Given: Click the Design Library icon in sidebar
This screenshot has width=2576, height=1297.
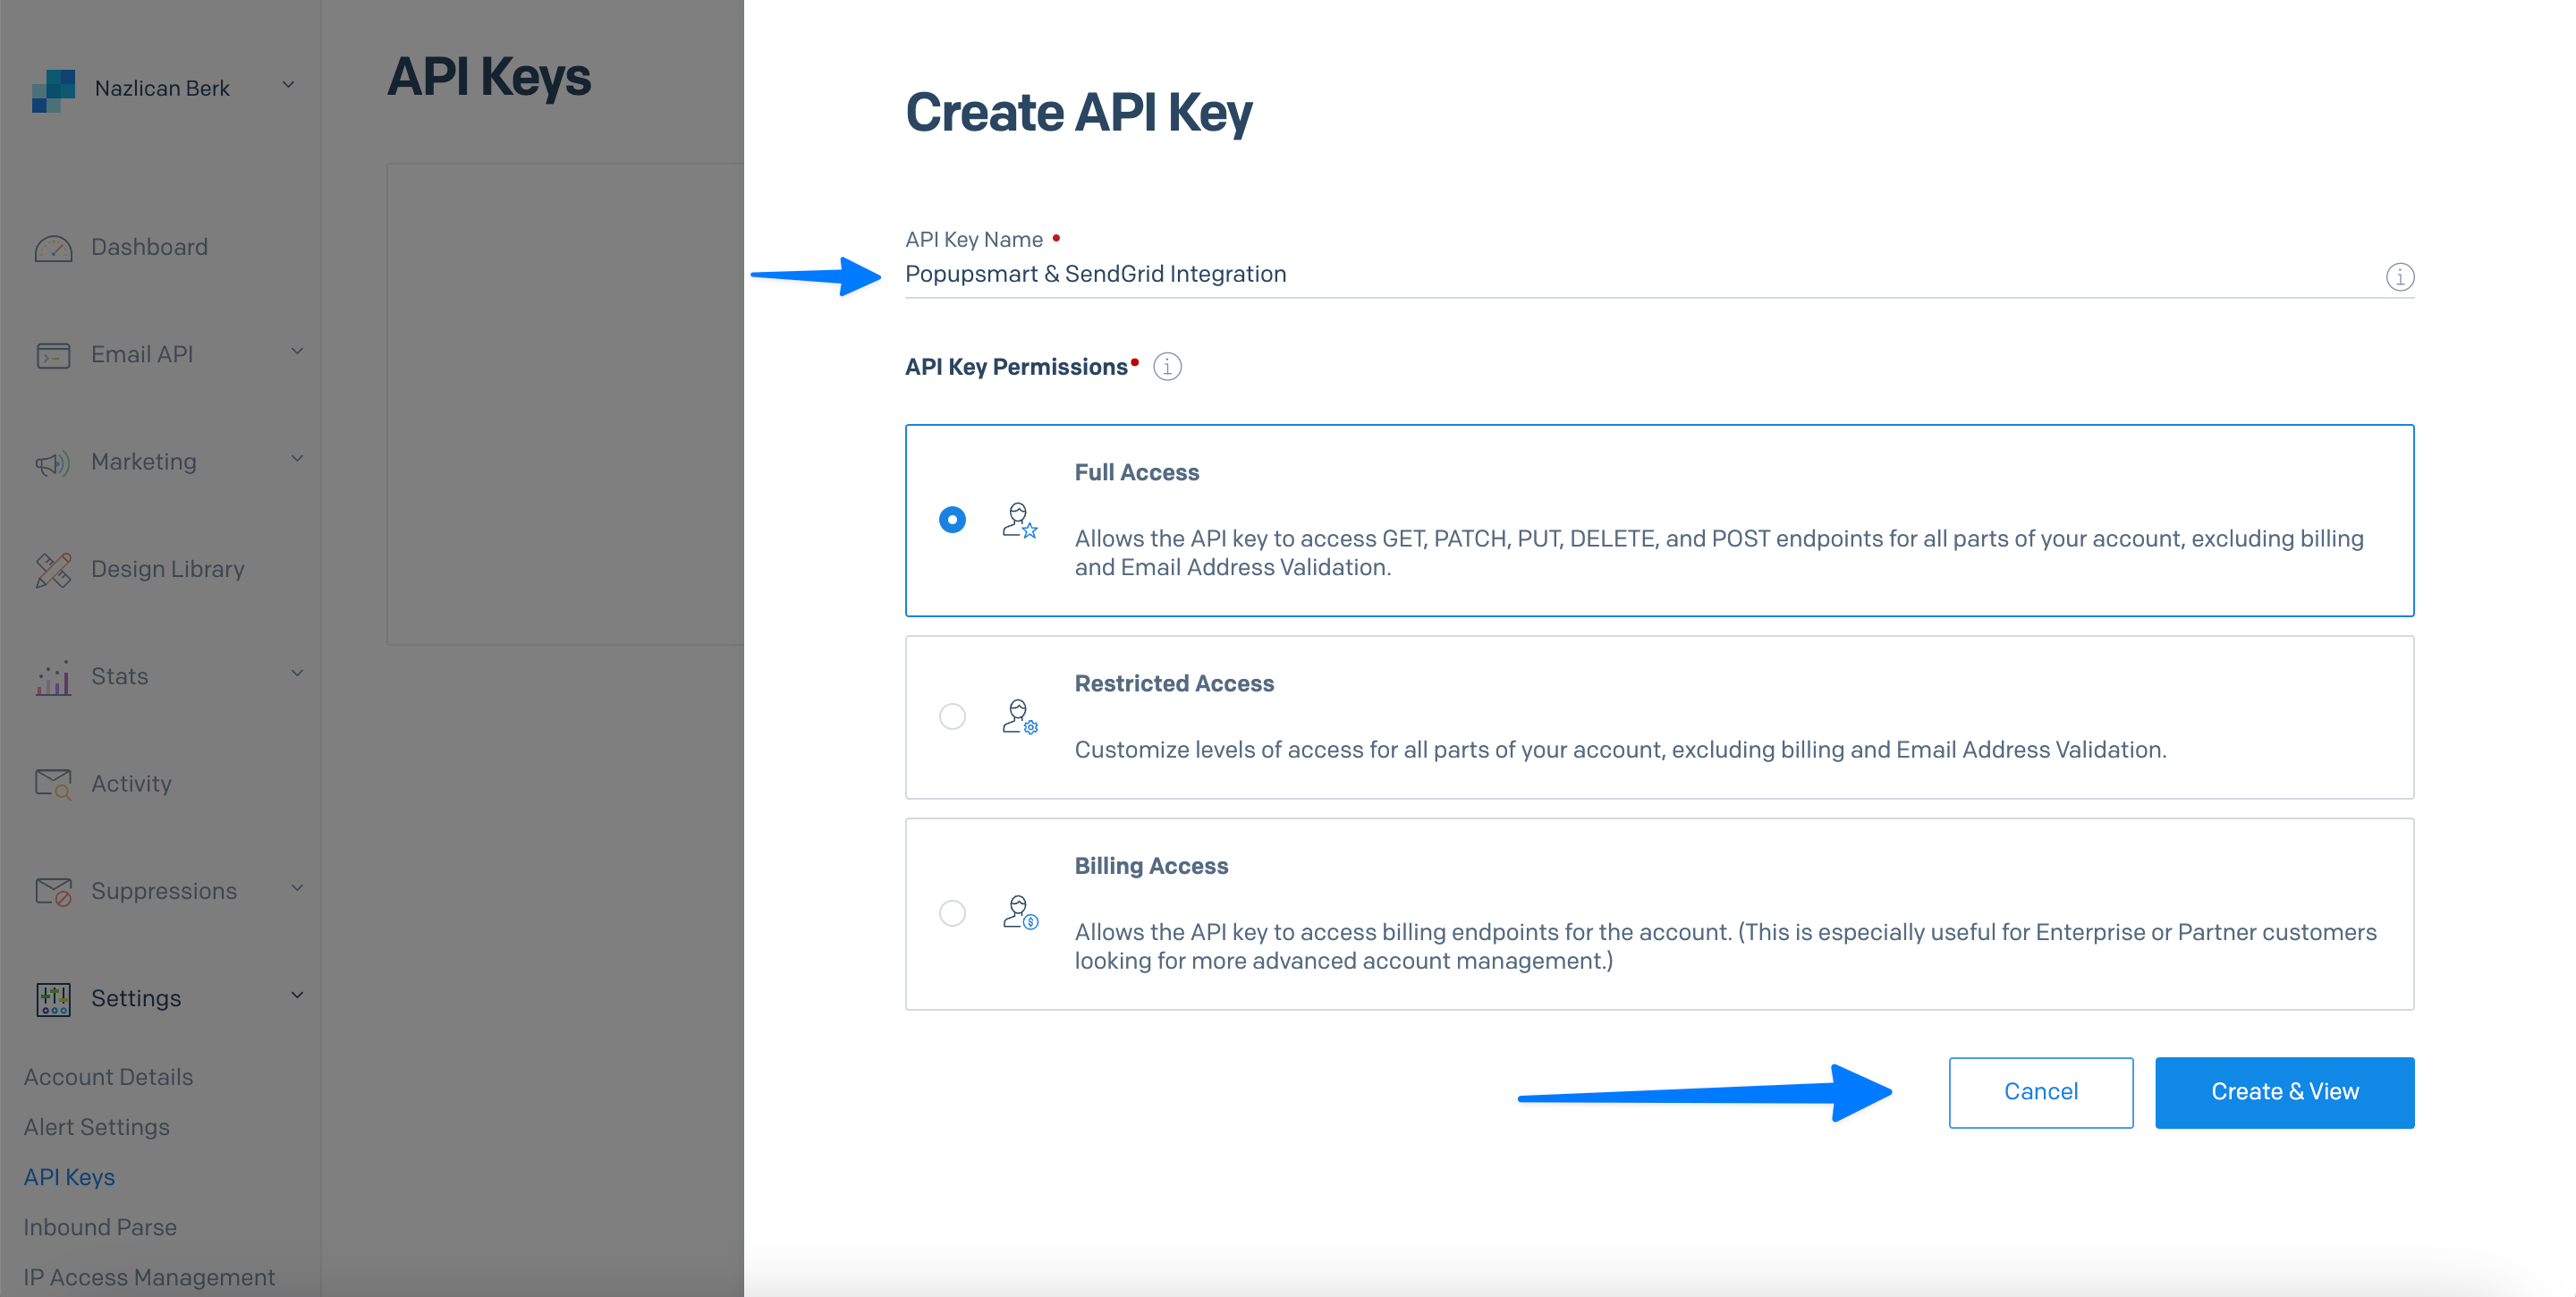Looking at the screenshot, I should point(51,567).
